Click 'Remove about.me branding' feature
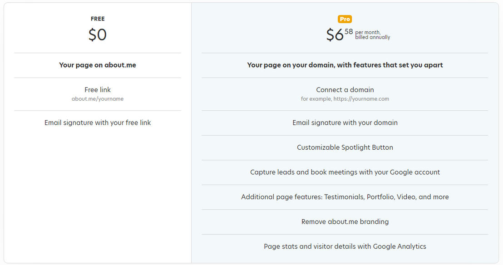This screenshot has width=503, height=265. coord(345,222)
